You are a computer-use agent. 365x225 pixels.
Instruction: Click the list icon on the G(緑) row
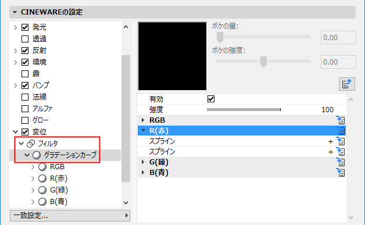(341, 162)
